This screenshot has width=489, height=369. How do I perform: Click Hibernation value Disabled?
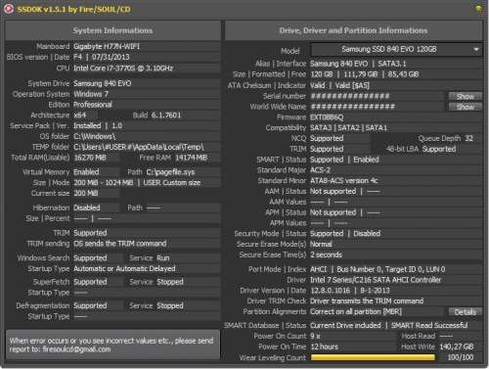[x=87, y=208]
